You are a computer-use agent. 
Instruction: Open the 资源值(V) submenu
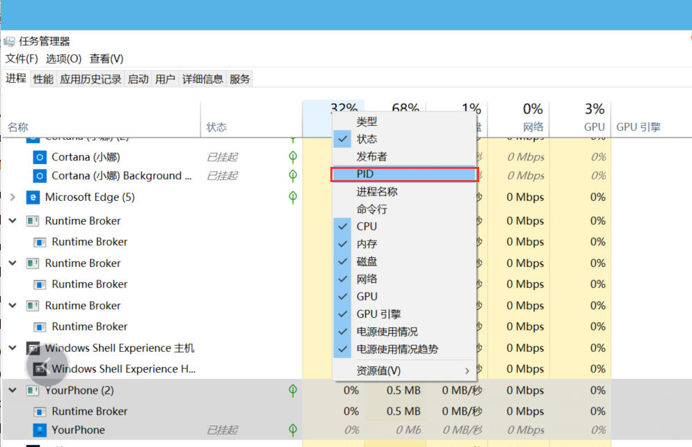point(389,368)
